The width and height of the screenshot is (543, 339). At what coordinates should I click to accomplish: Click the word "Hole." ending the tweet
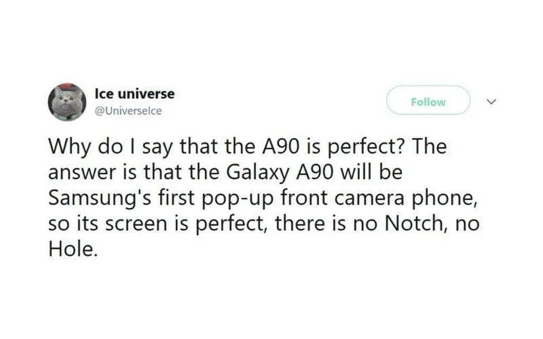tap(73, 248)
